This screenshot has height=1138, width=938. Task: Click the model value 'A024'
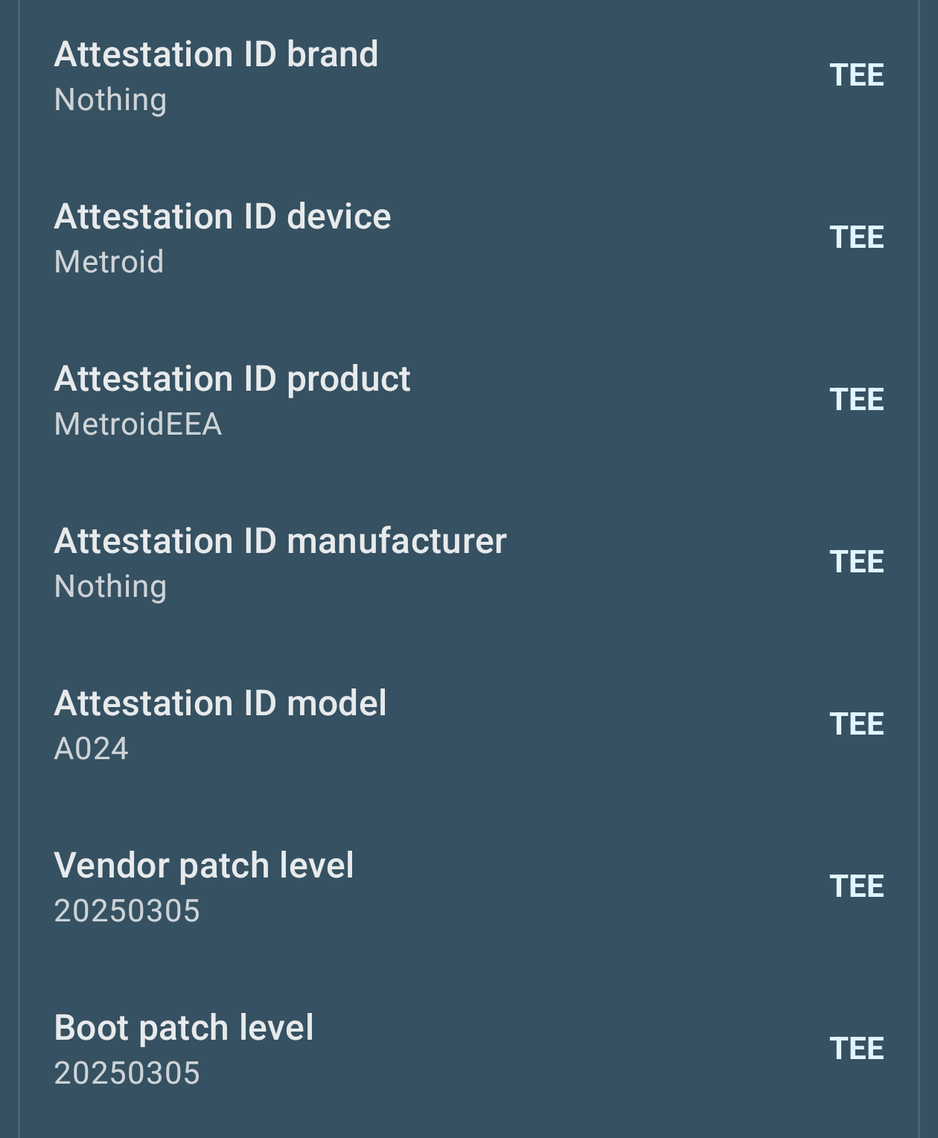pos(91,749)
